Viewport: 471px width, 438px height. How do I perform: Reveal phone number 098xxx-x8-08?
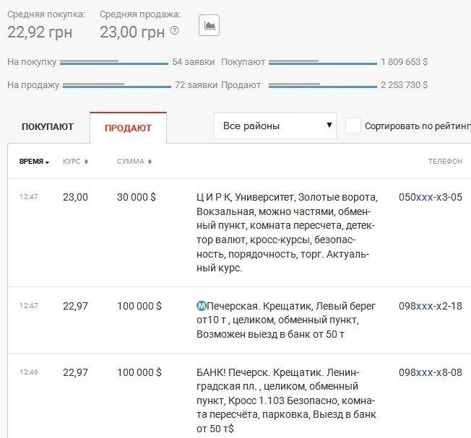coord(430,372)
